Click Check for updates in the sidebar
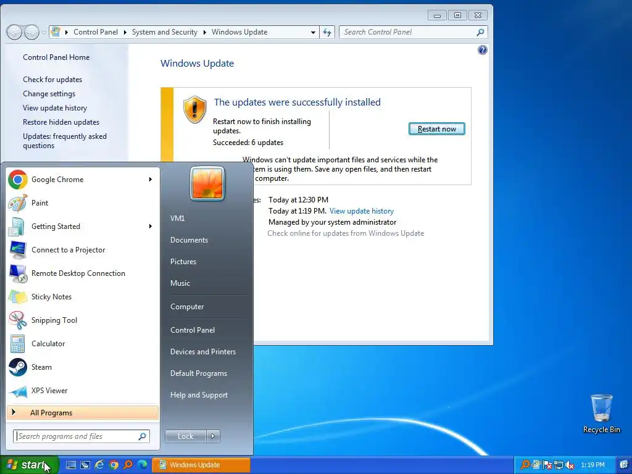Viewport: 632px width, 474px height. (52, 80)
